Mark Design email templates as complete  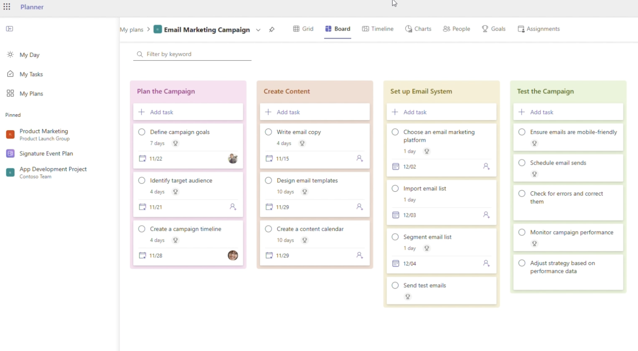pos(268,181)
